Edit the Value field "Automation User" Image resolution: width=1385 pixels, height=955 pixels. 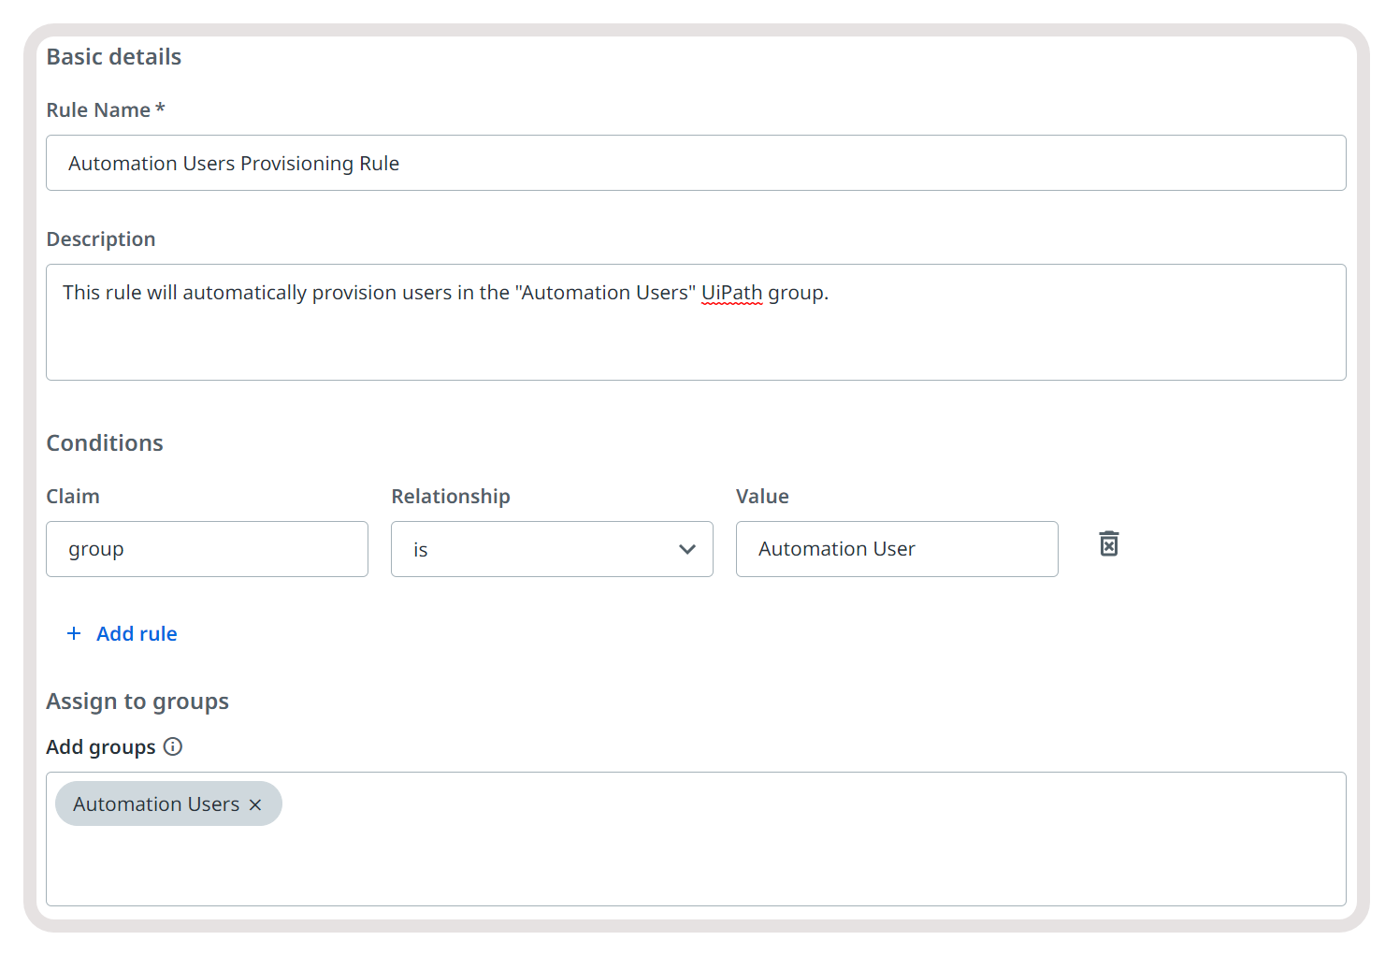pos(896,549)
